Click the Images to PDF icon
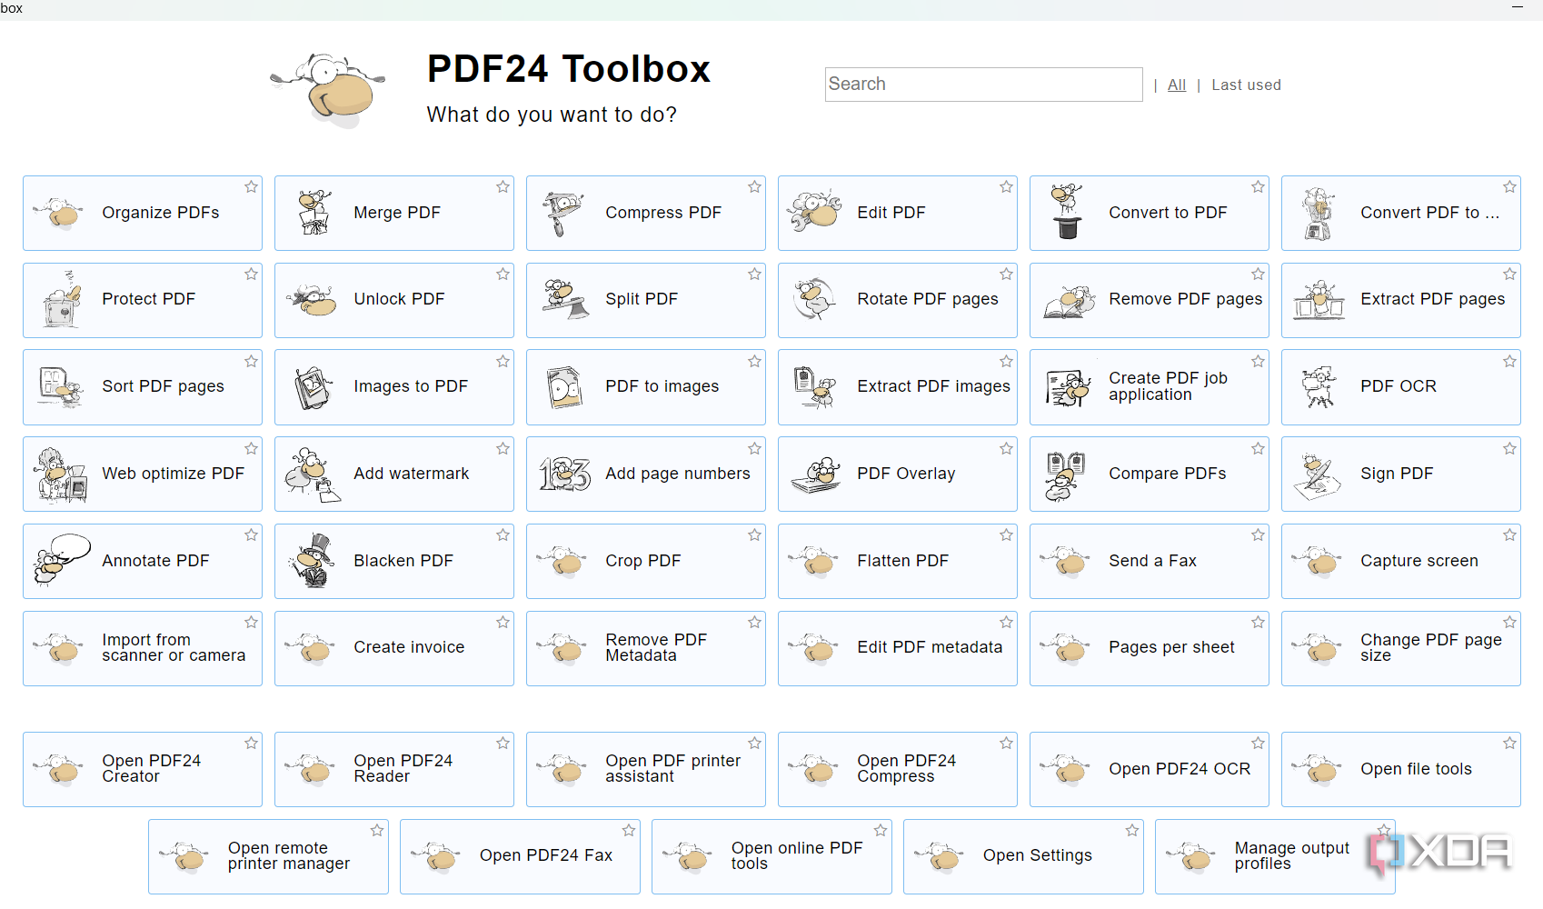 [314, 387]
